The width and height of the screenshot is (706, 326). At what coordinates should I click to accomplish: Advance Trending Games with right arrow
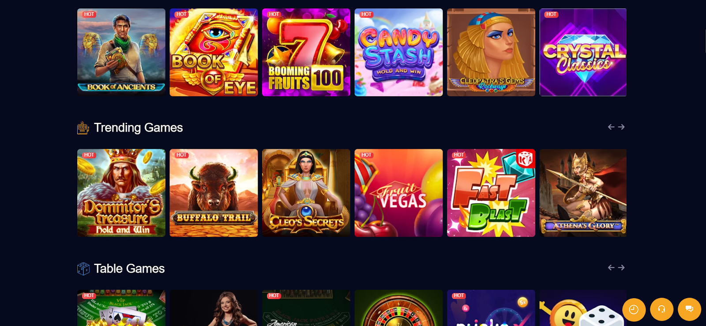[x=621, y=127]
